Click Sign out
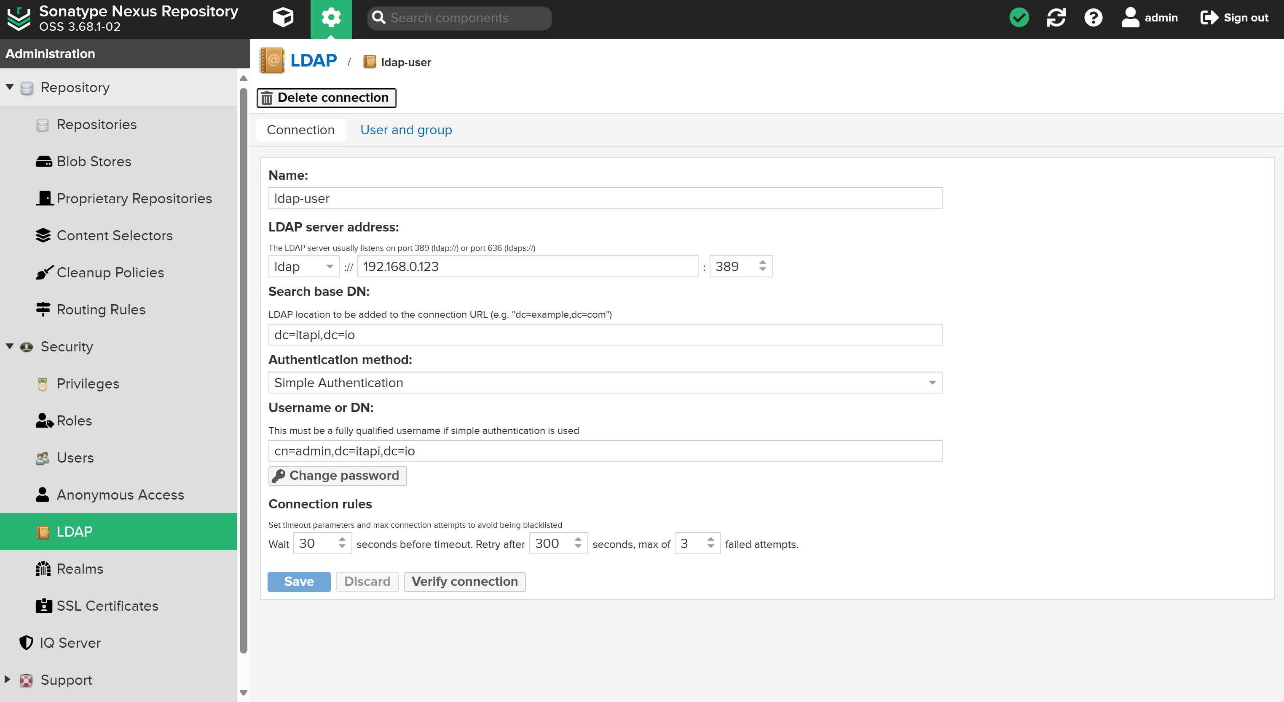 [1235, 18]
